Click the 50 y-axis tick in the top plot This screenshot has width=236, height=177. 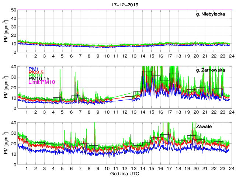(13, 10)
